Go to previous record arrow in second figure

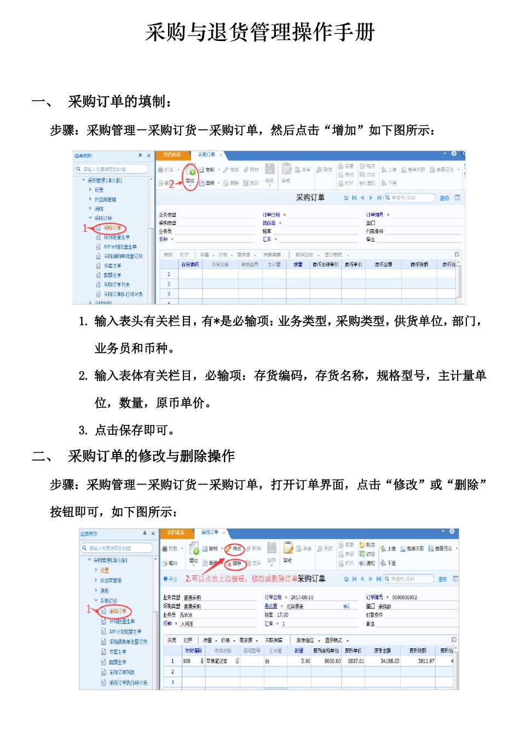(362, 579)
